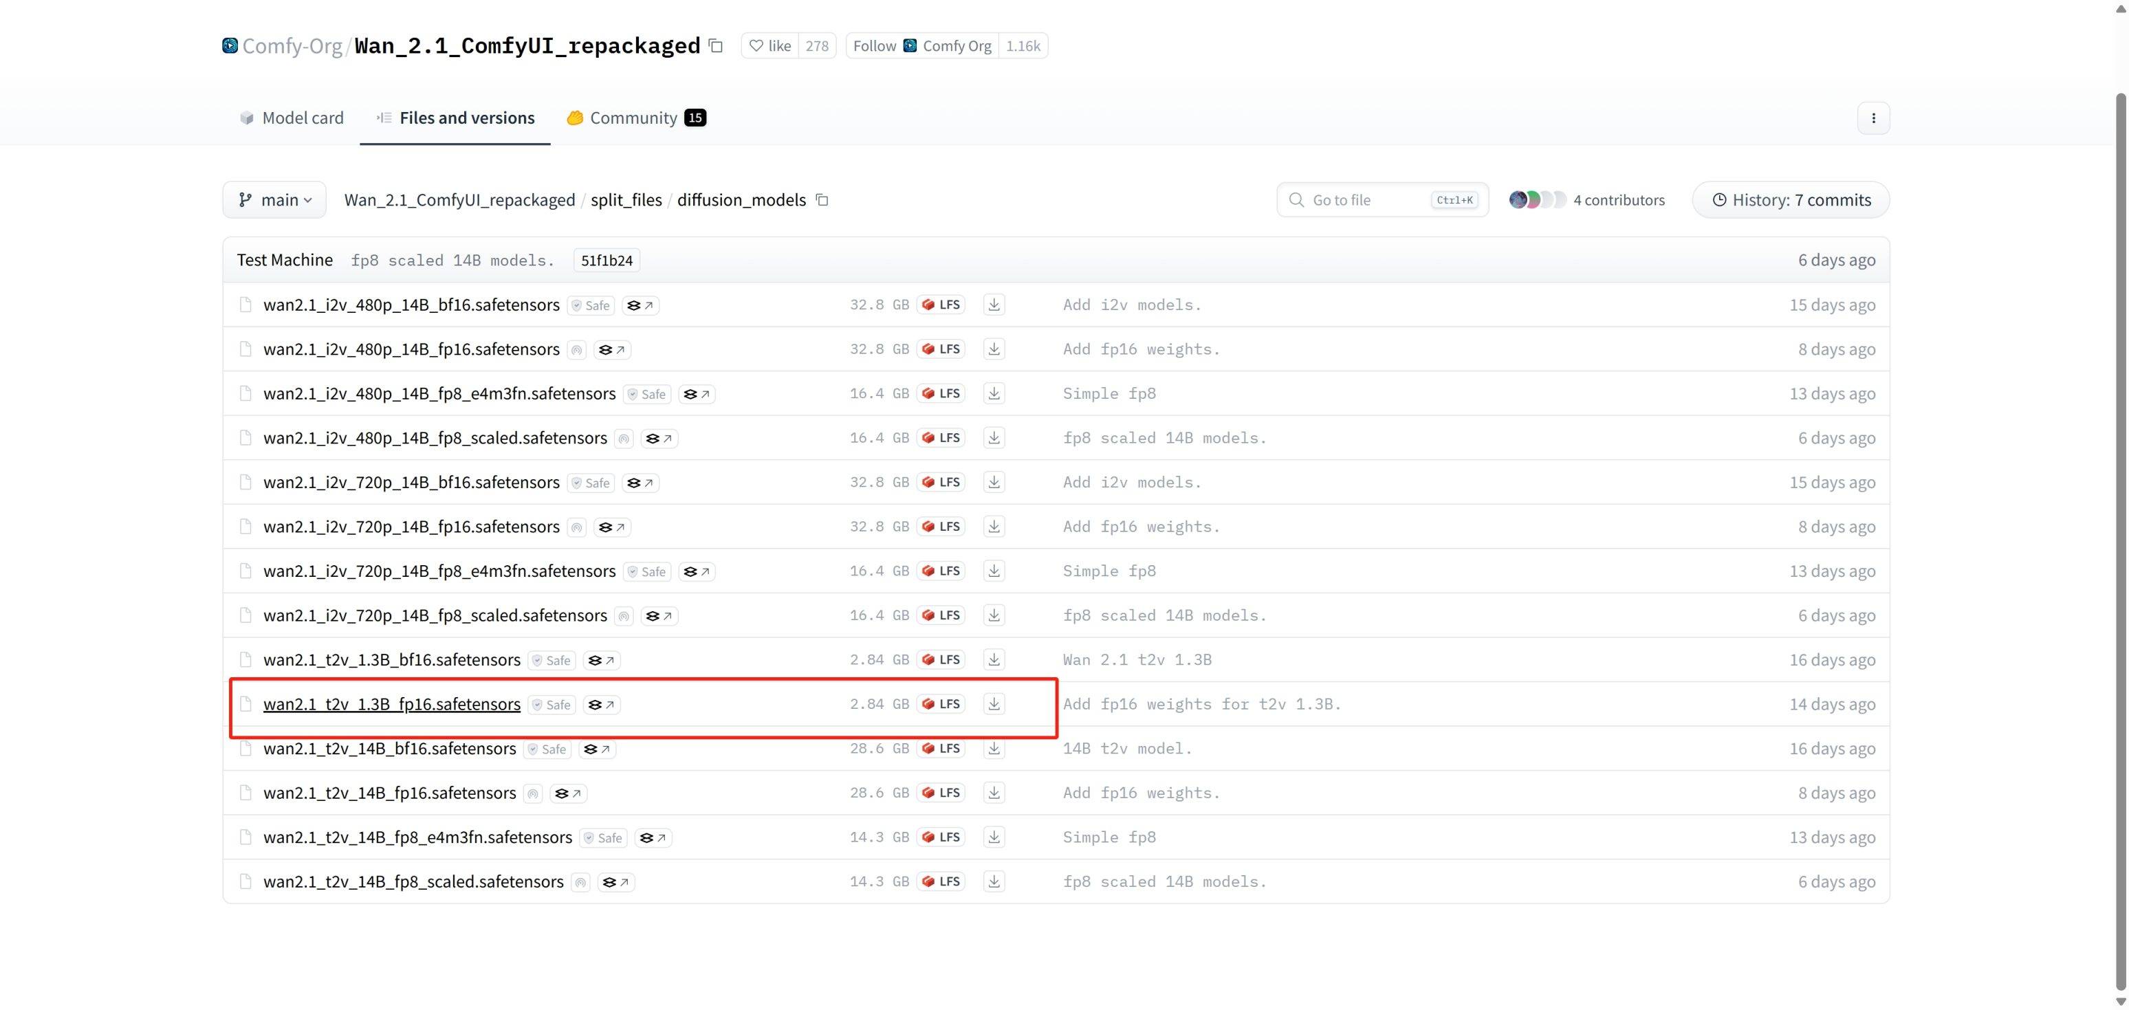The image size is (2129, 1010).
Task: Download wan2.1_i2v_720p_14B_fp8_scaled.safetensors file
Action: coord(994,616)
